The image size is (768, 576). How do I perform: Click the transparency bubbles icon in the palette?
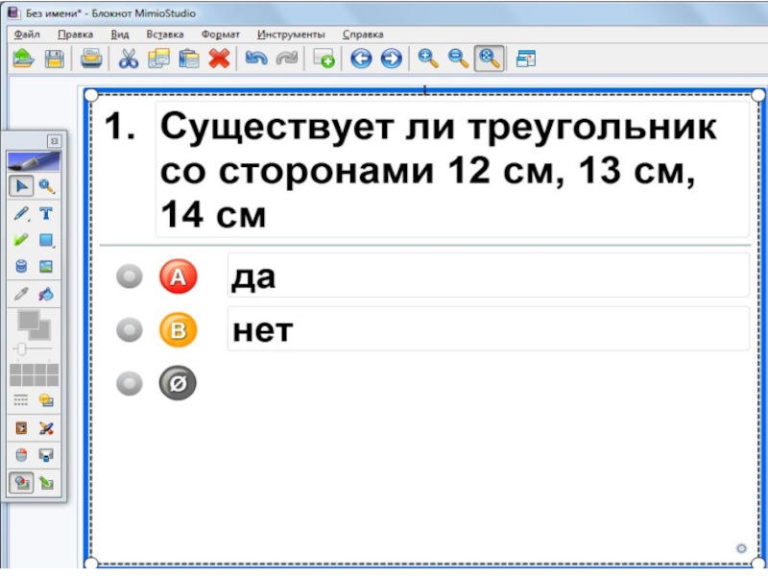[x=46, y=401]
